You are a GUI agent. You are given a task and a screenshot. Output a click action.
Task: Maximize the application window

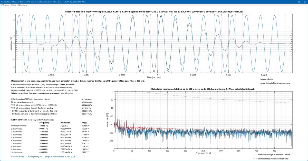(299, 2)
